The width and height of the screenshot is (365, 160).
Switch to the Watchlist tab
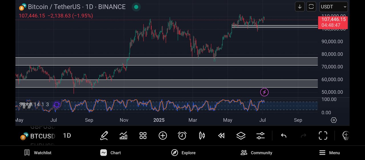38,153
